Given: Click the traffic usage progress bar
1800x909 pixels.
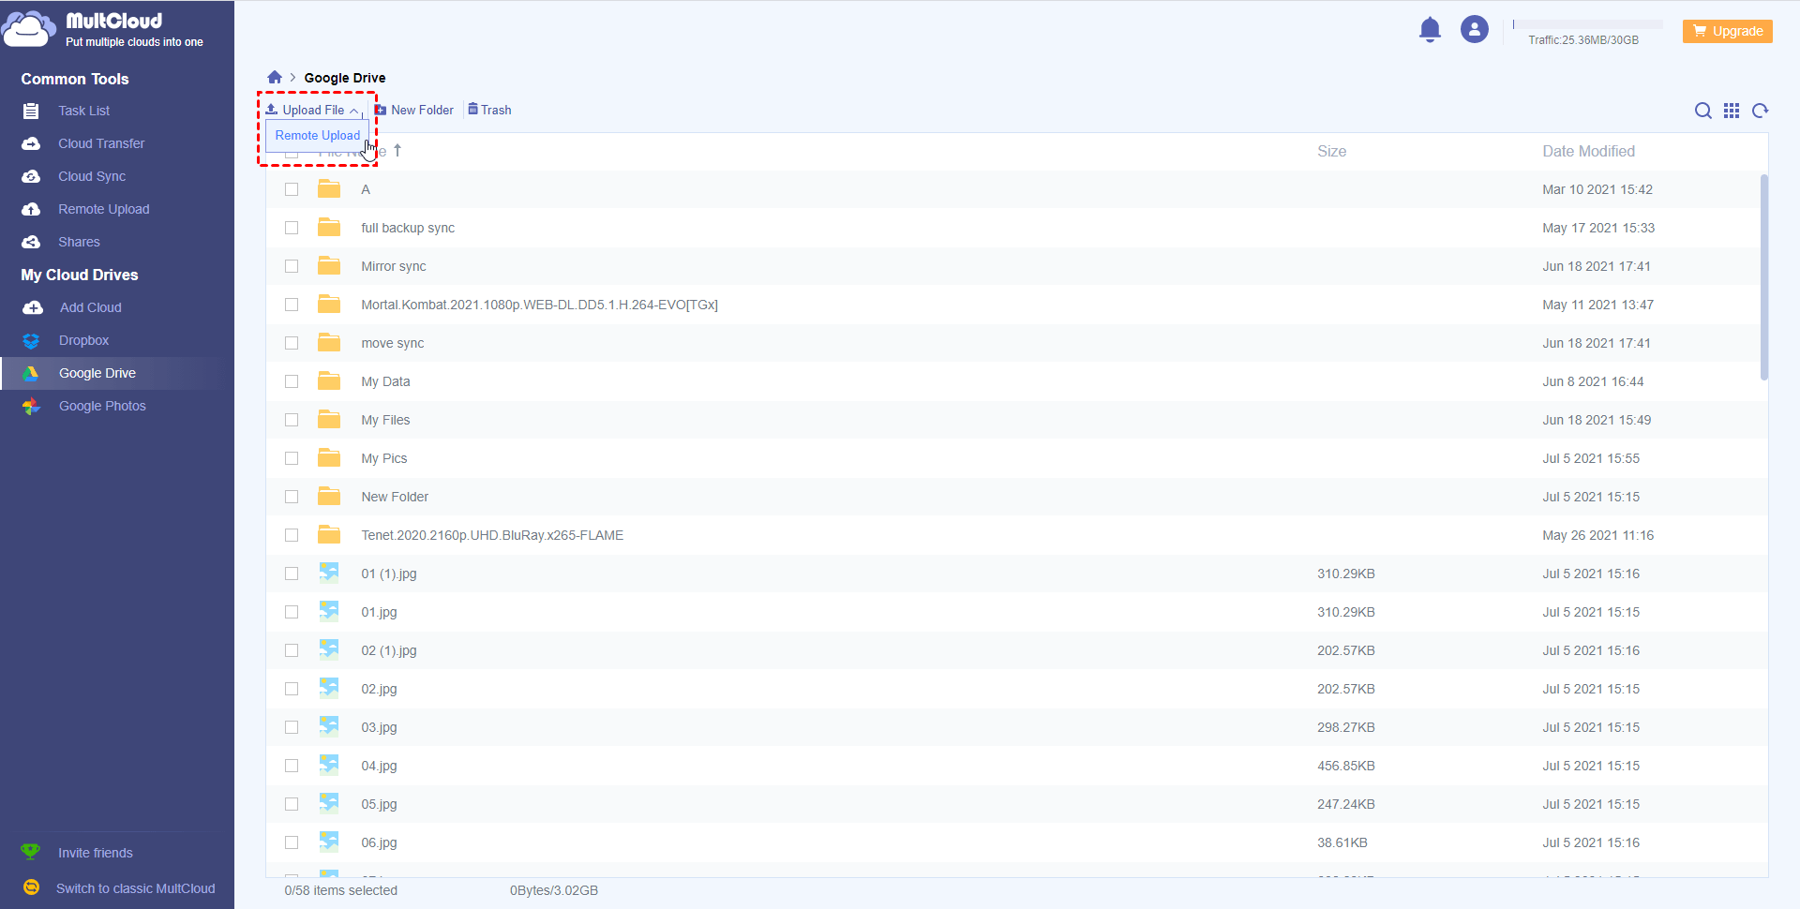Looking at the screenshot, I should pos(1587,24).
